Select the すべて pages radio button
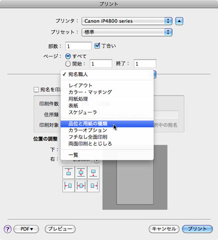This screenshot has height=240, width=218. pos(68,56)
